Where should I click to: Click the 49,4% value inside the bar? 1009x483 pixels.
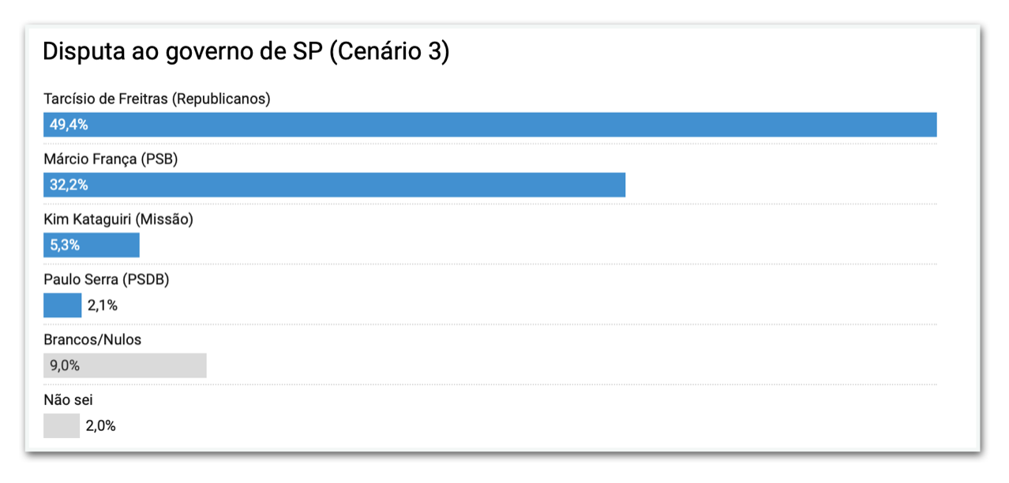tap(69, 125)
